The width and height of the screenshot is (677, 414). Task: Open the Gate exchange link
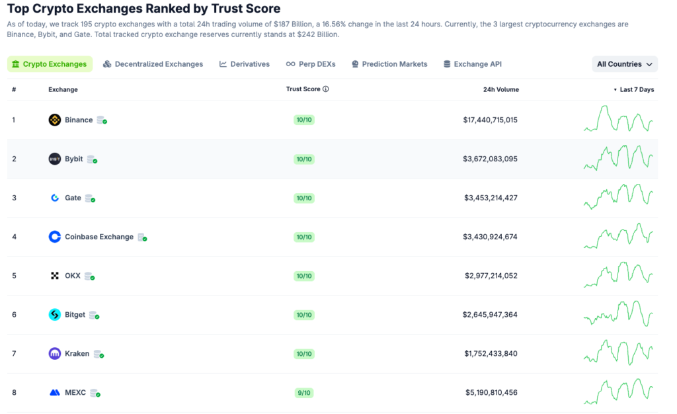click(x=73, y=198)
